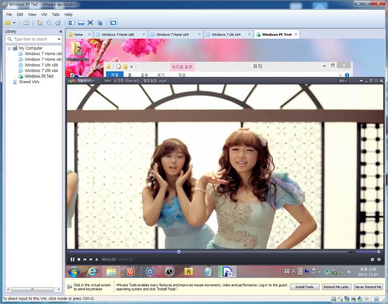Close the Library panel
This screenshot has width=388, height=304.
pyautogui.click(x=61, y=31)
